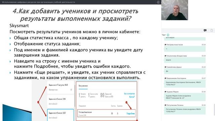Click the presenter webcam video
Image resolution: width=215 pixels, height=121 pixels.
[x=175, y=10]
